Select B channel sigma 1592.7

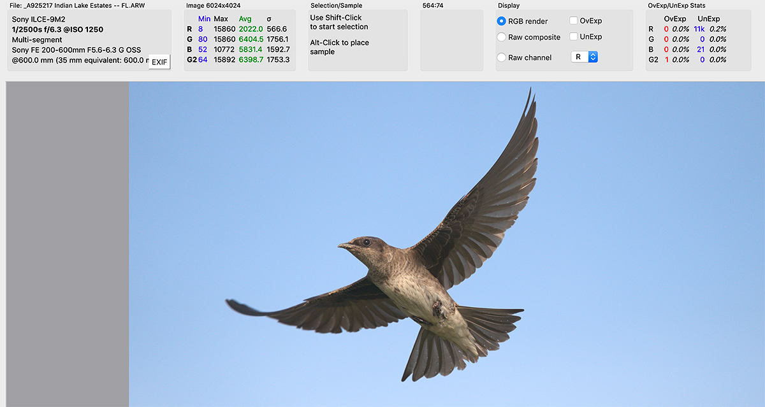[x=278, y=49]
